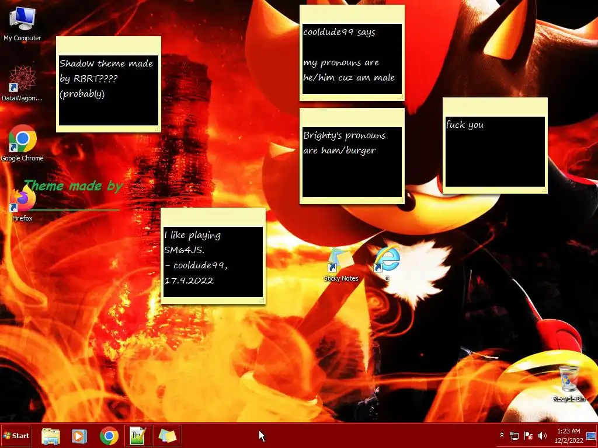Screen dimensions: 598x448
Task: Click the header of the SM64JS note
Action: point(213,218)
